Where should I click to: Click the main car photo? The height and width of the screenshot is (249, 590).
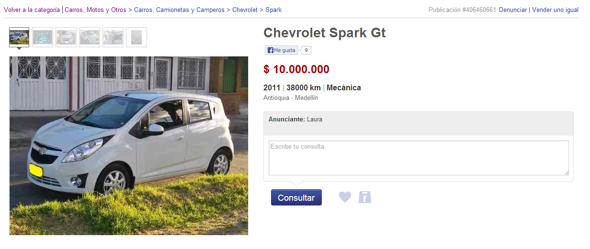click(x=129, y=146)
